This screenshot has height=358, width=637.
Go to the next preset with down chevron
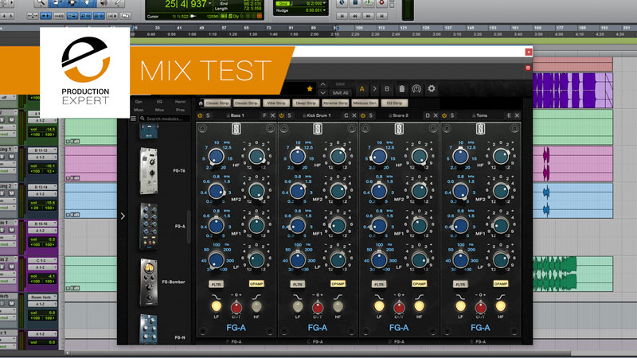[x=322, y=93]
